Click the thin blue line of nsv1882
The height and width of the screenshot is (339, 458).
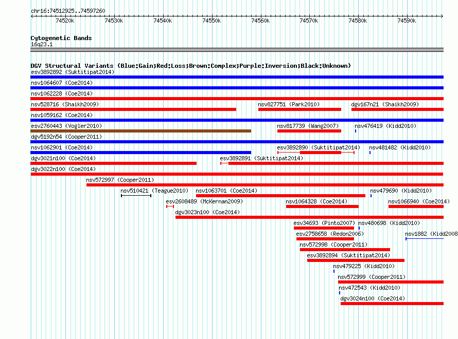click(425, 239)
